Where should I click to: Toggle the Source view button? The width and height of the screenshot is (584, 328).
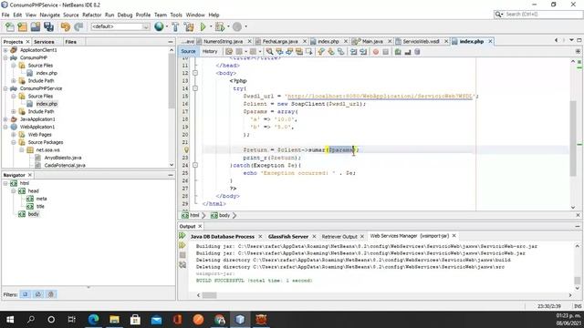click(x=189, y=51)
